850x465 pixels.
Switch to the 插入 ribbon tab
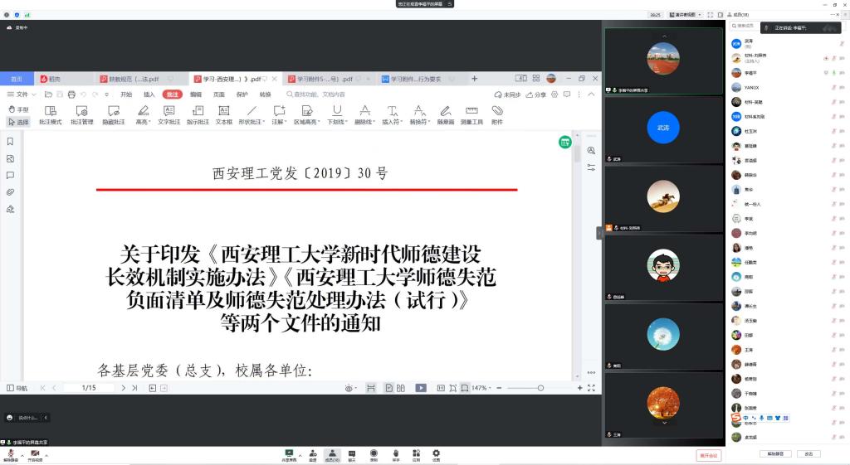point(149,94)
